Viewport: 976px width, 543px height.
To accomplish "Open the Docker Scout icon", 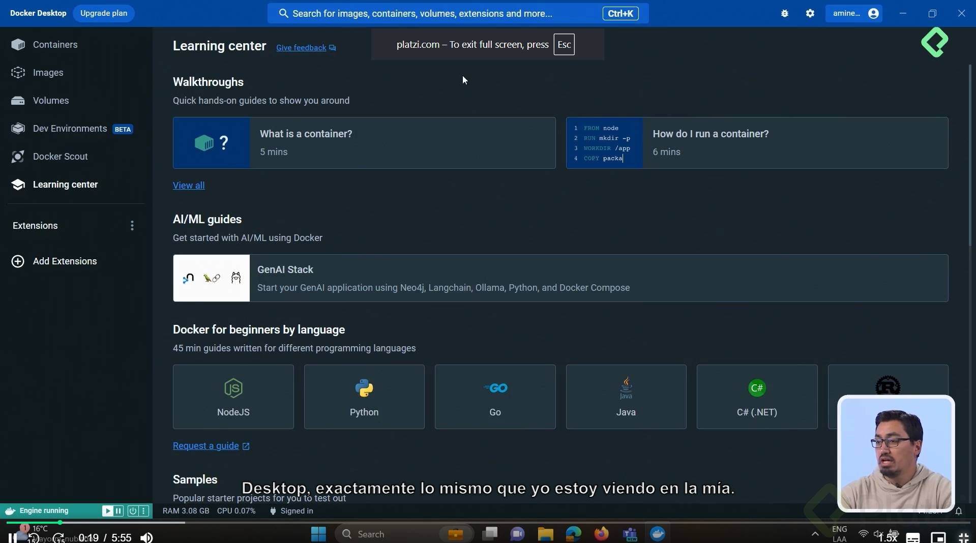I will coord(18,157).
